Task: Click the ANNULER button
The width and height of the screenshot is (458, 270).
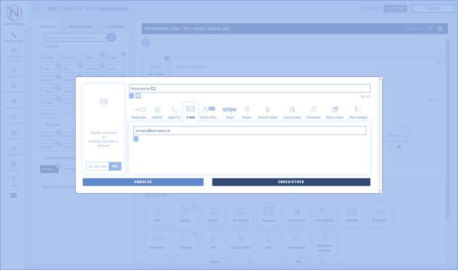Action: [x=143, y=182]
